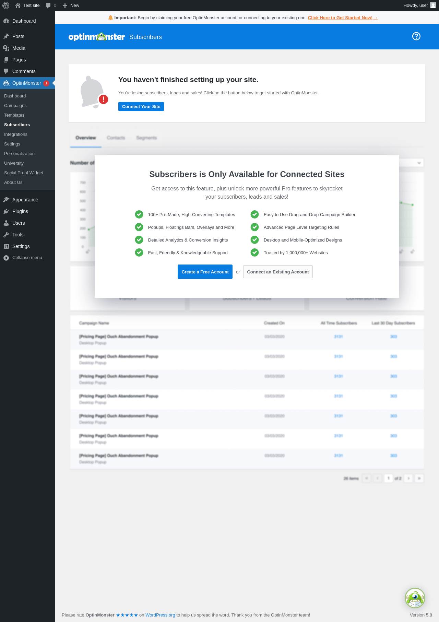This screenshot has height=622, width=439.
Task: Click Last 30 Day Subscribers column header
Action: click(393, 323)
